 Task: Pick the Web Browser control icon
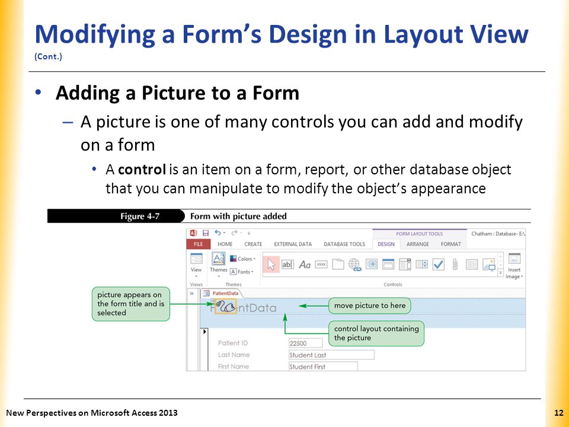[x=372, y=264]
